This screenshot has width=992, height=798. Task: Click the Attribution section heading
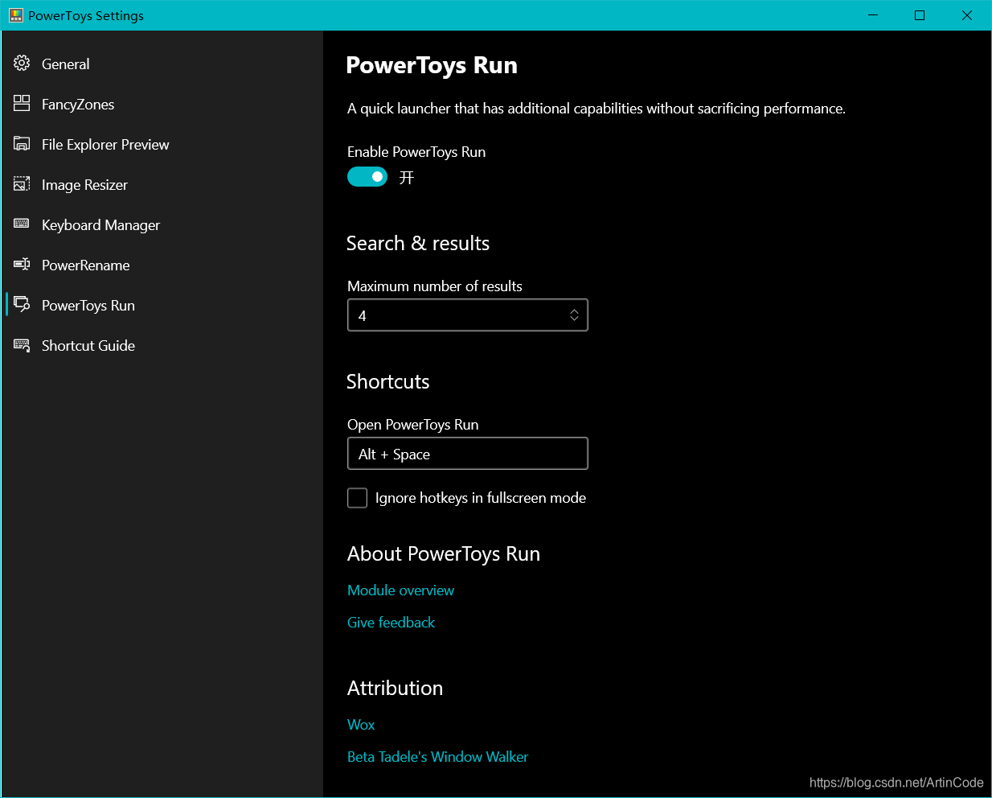pos(395,689)
